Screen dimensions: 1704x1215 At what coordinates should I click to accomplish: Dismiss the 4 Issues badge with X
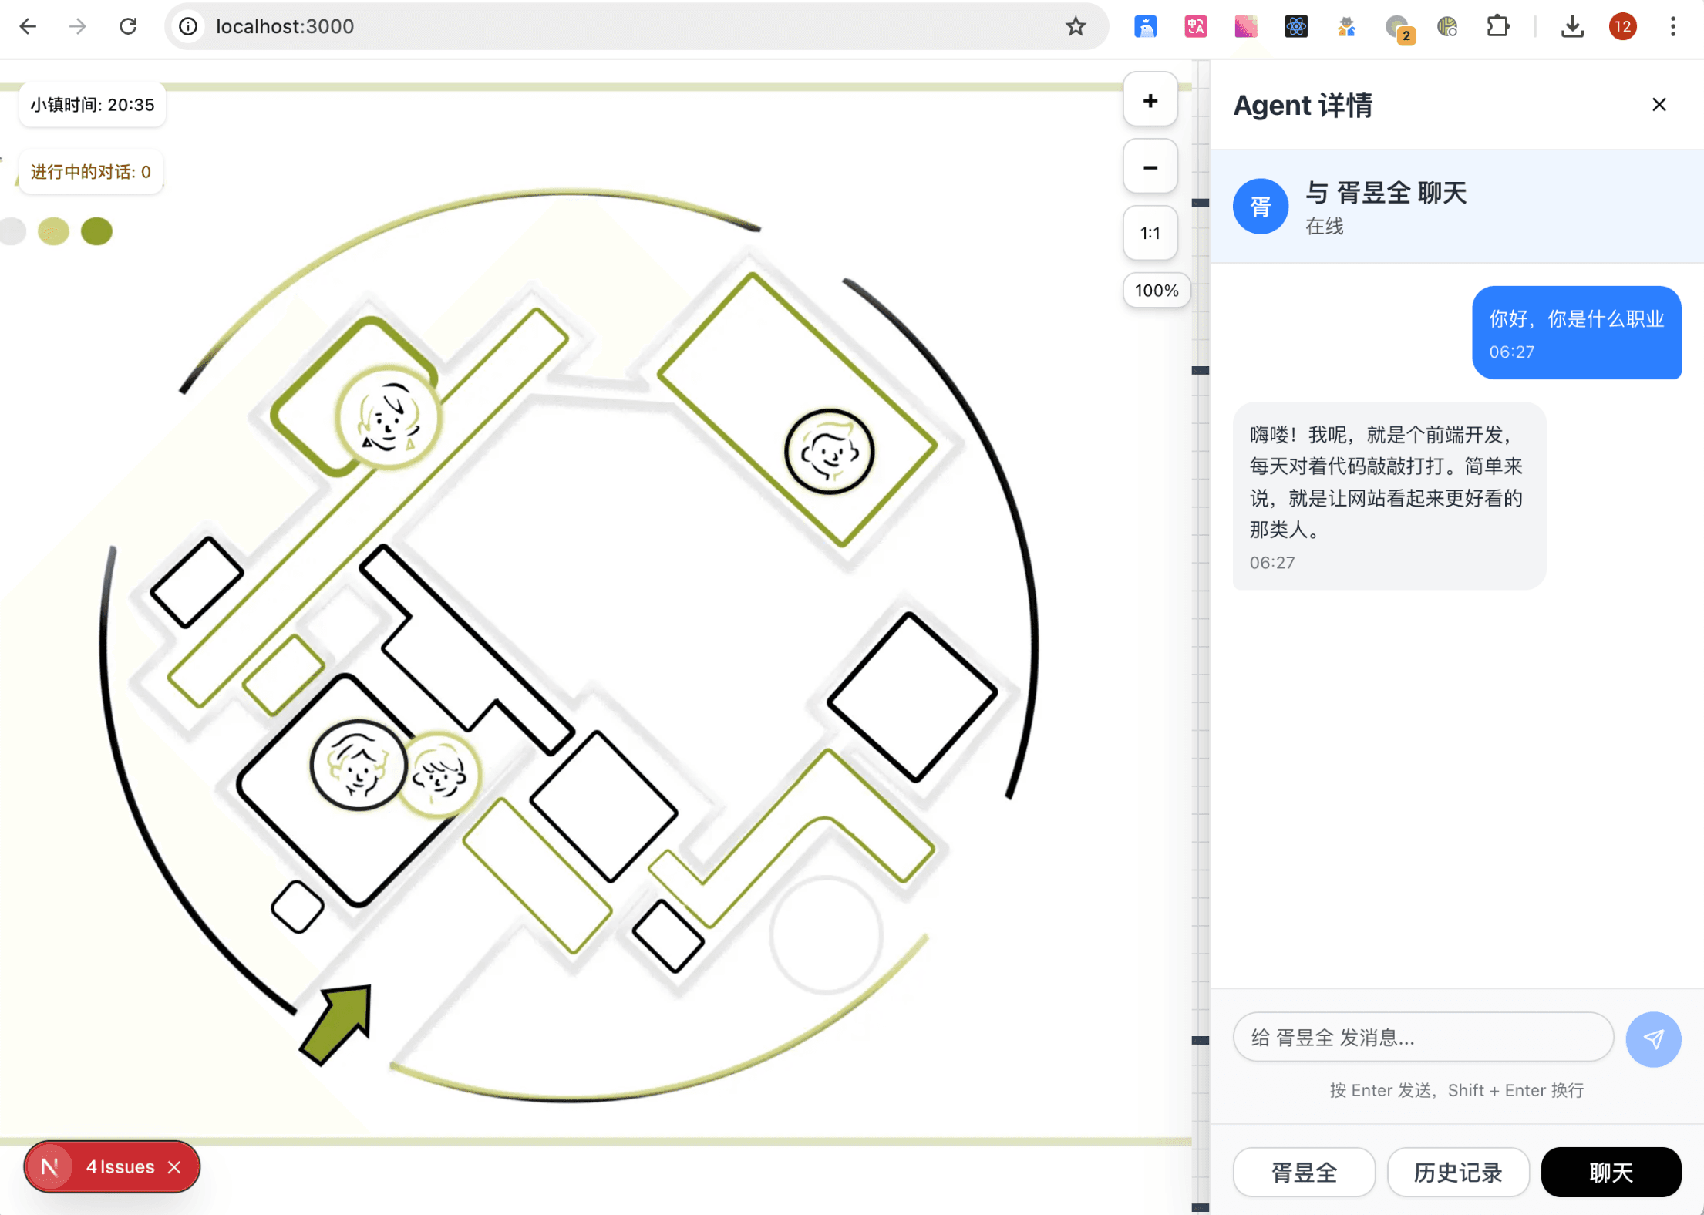pos(175,1167)
